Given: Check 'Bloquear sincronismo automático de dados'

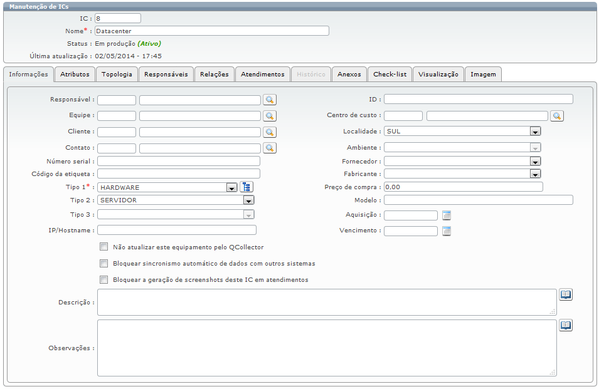Looking at the screenshot, I should tap(103, 263).
